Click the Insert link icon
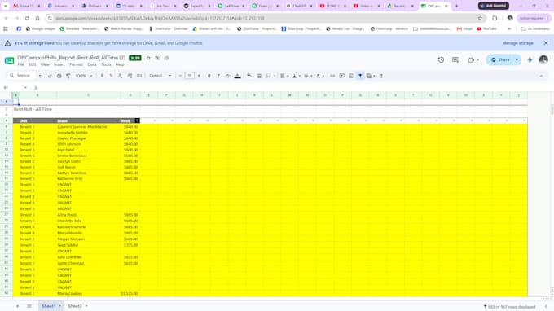The image size is (554, 311). [332, 76]
